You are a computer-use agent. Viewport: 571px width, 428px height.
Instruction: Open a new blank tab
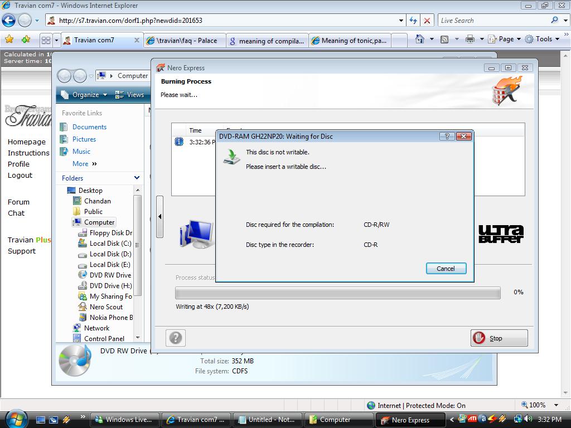coord(399,41)
